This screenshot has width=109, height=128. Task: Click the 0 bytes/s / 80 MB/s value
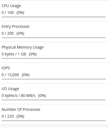tap(19, 96)
